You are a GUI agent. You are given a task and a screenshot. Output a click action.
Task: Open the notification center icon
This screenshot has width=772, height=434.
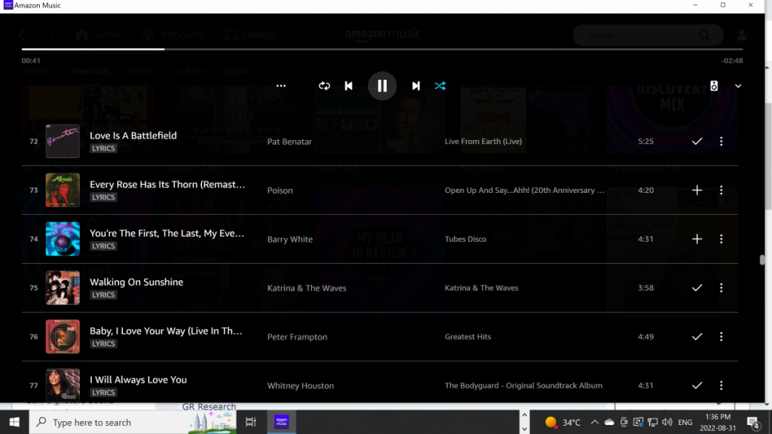(752, 422)
